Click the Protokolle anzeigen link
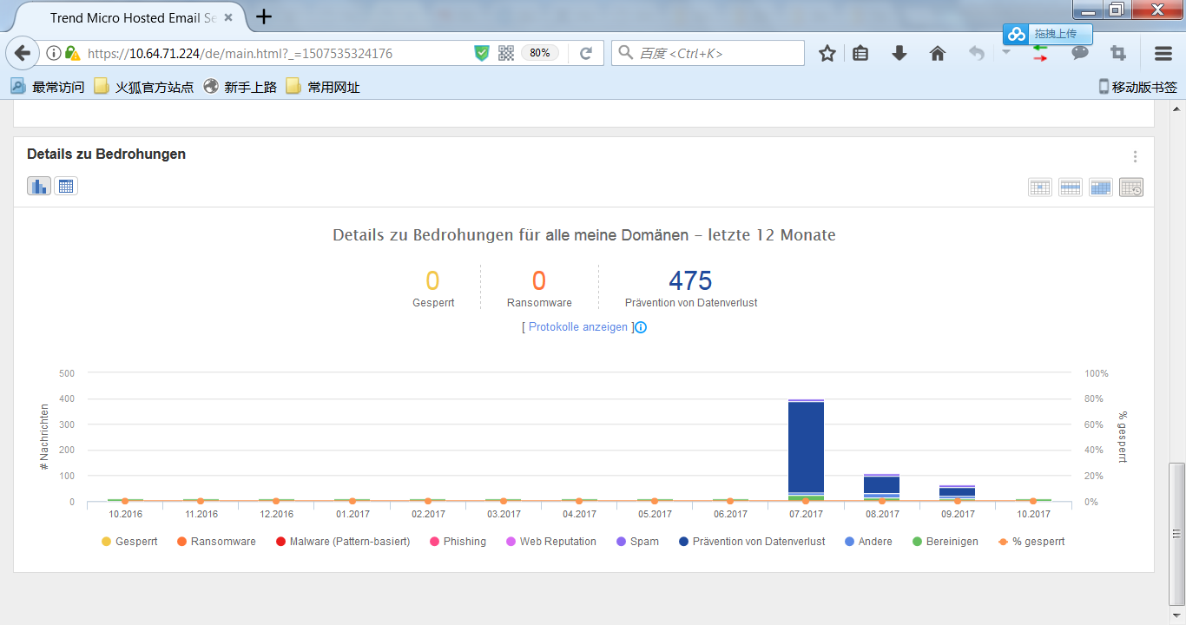 [577, 327]
